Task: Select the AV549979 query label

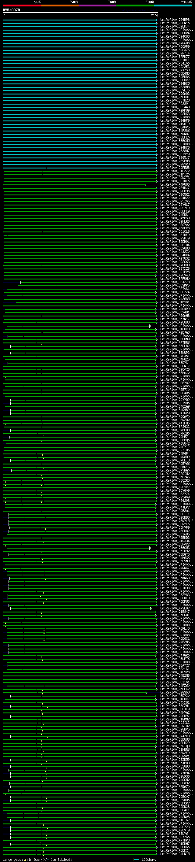Action: [11, 10]
